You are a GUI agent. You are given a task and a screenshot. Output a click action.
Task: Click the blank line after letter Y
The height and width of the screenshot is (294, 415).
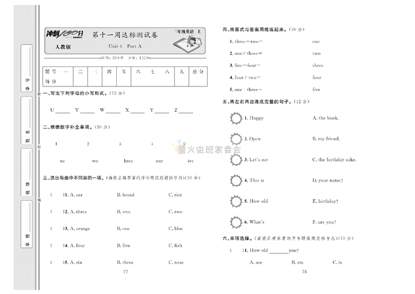click(161, 111)
